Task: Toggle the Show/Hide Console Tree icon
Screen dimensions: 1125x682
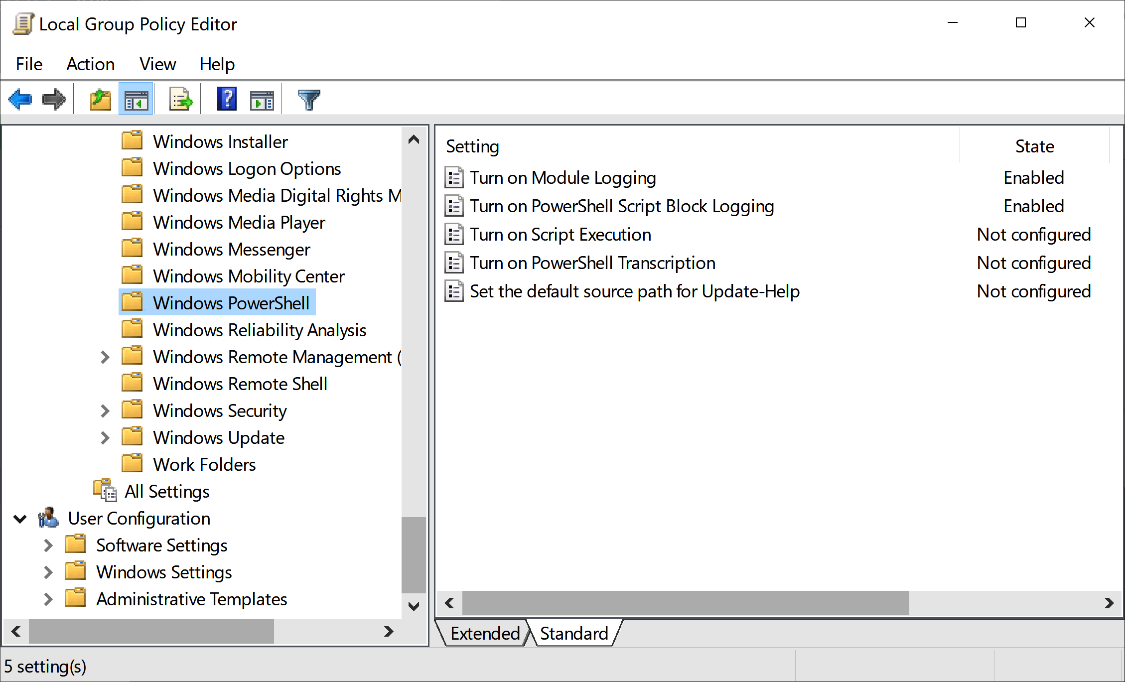Action: (136, 99)
